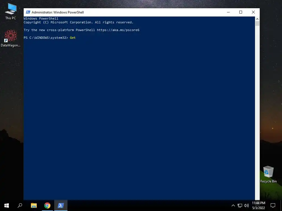
Task: Click the PowerShell scrollbar up arrow
Action: 257,19
